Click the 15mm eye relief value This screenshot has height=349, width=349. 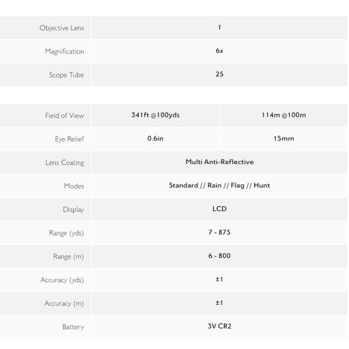coord(284,138)
